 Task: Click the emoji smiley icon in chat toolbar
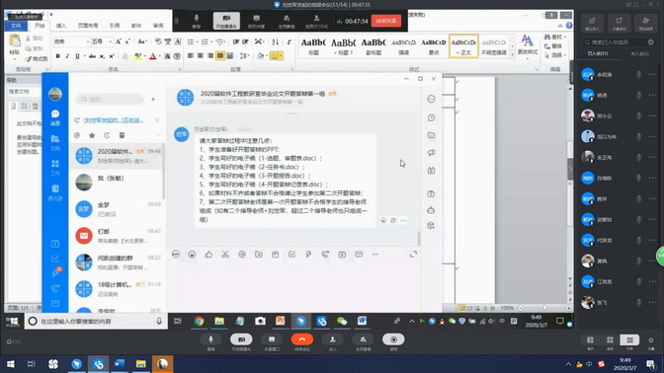[192, 255]
